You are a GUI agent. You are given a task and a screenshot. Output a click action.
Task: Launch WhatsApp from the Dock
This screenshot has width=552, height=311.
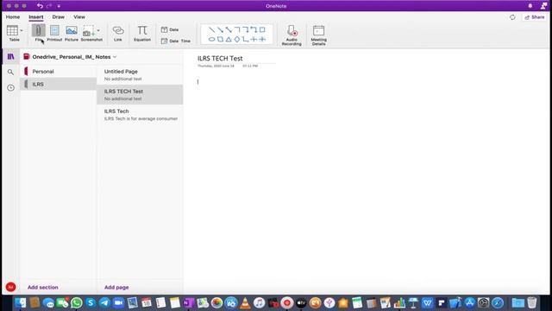click(x=77, y=303)
